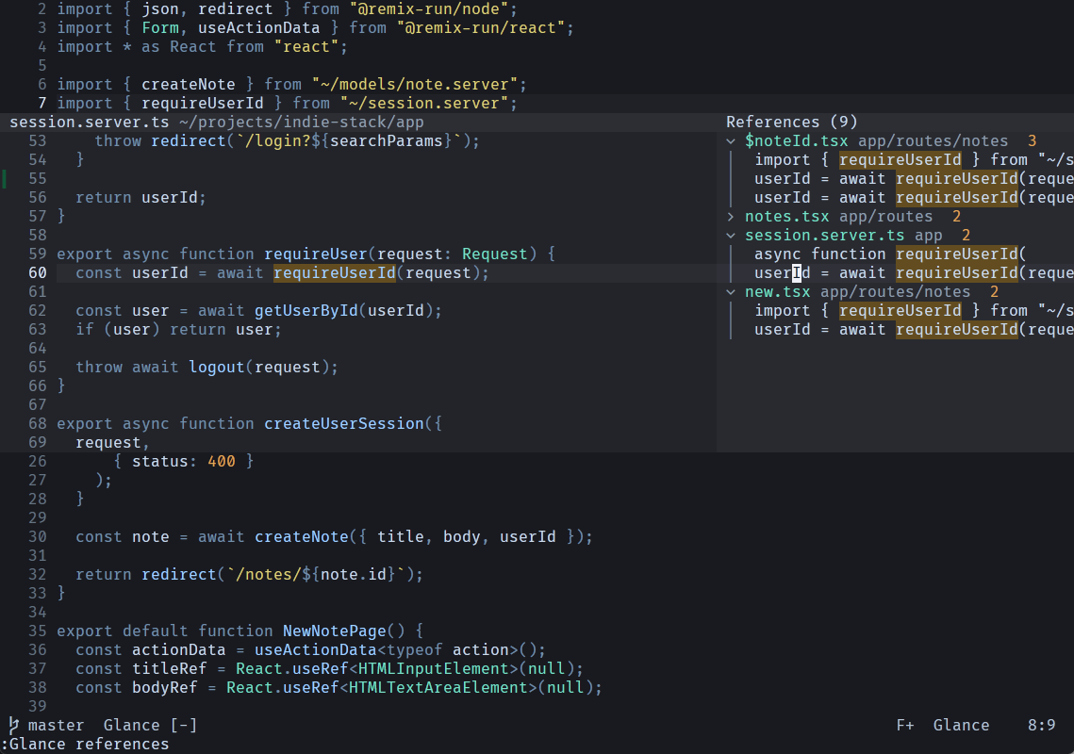Viewport: 1074px width, 754px height.
Task: Click 'Glance [-]' buffer name in statusline
Action: 150,725
